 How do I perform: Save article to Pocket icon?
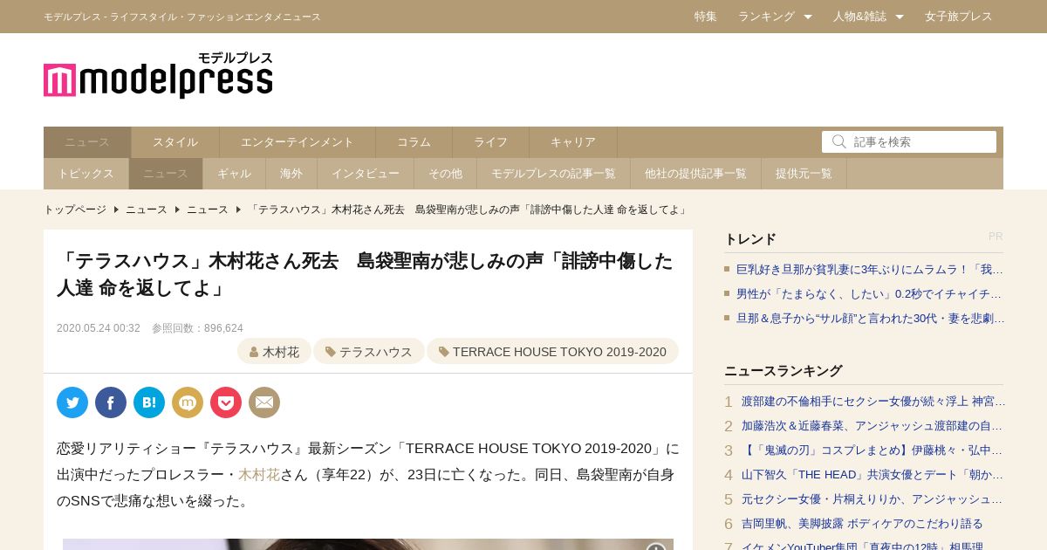point(226,402)
